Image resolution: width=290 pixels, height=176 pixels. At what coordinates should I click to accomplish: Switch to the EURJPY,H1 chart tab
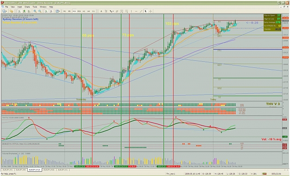point(63,169)
